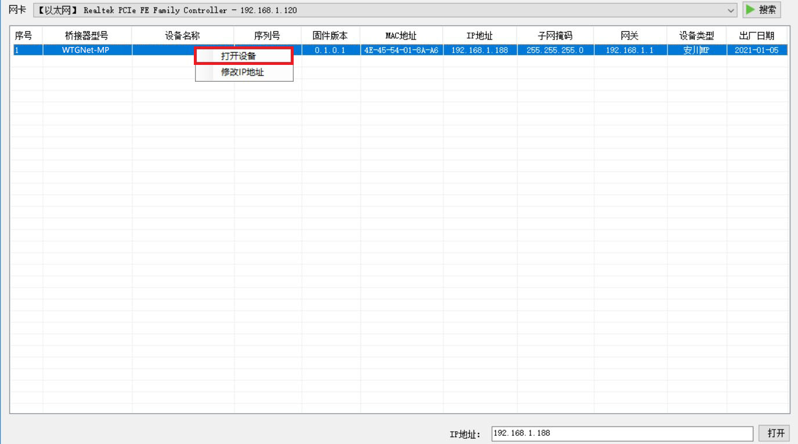Focus the IP地址 input field

622,434
